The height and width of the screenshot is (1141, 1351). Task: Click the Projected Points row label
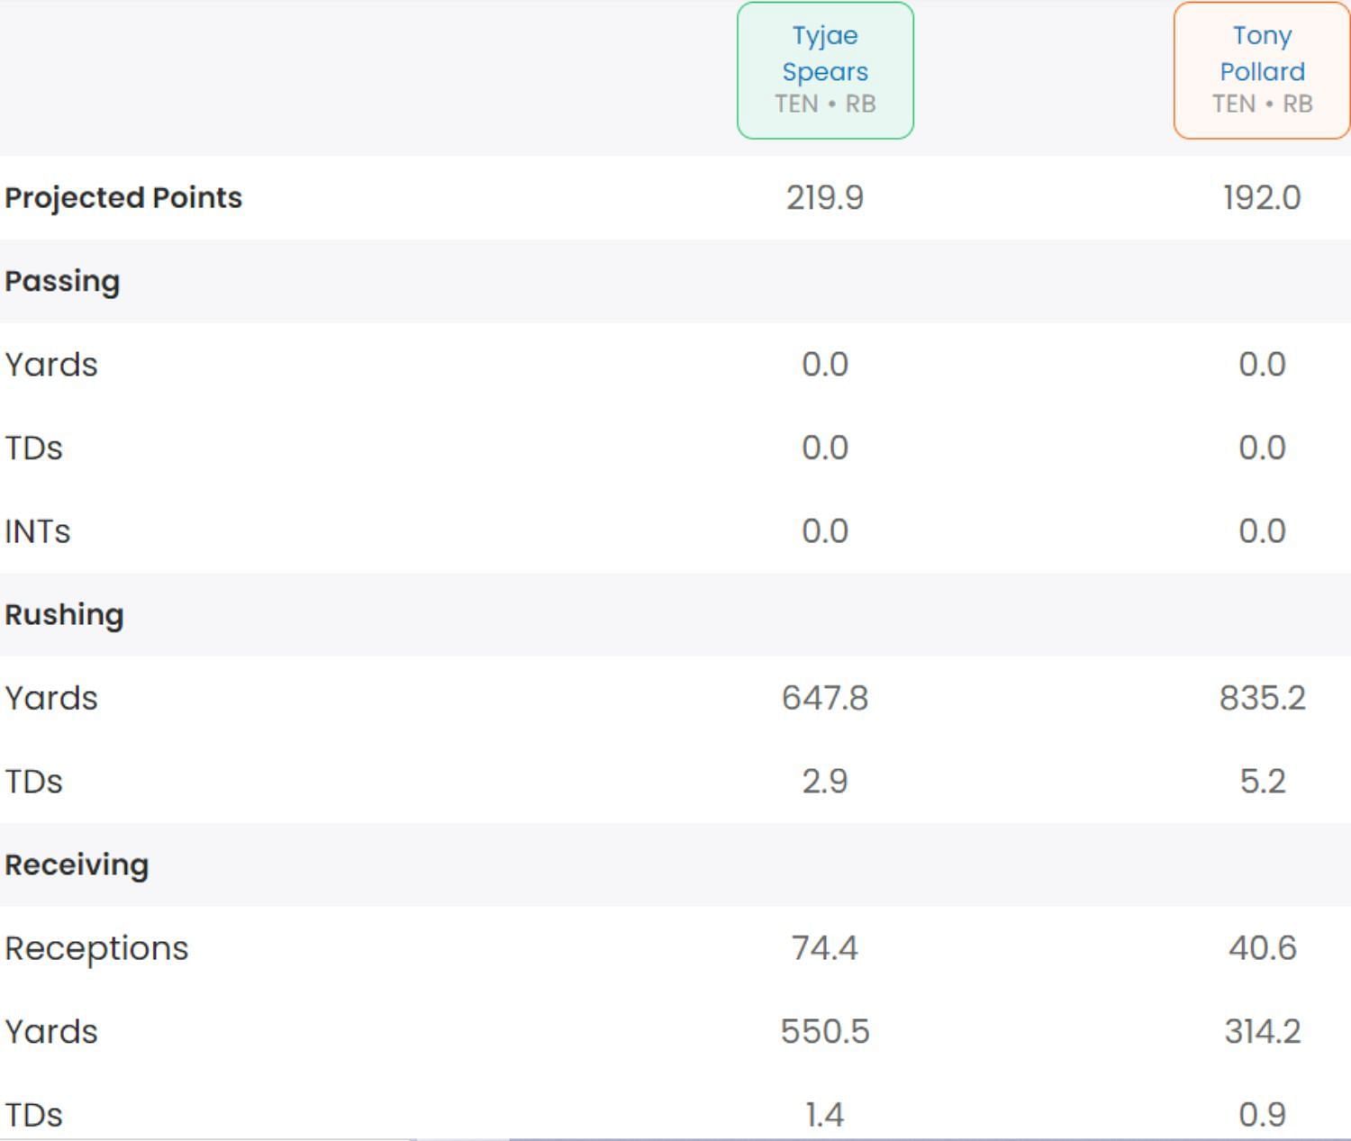(123, 198)
